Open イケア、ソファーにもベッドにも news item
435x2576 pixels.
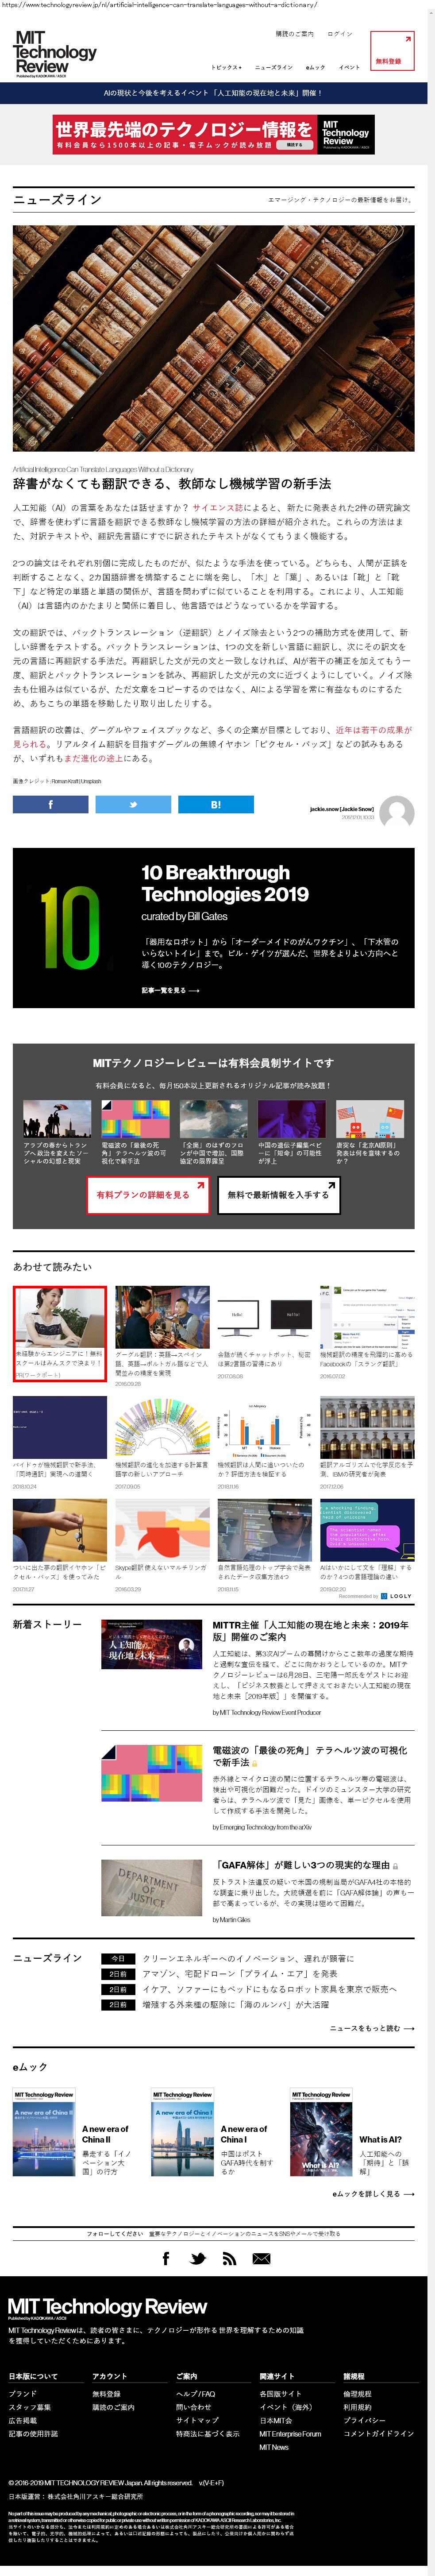pos(269,1989)
